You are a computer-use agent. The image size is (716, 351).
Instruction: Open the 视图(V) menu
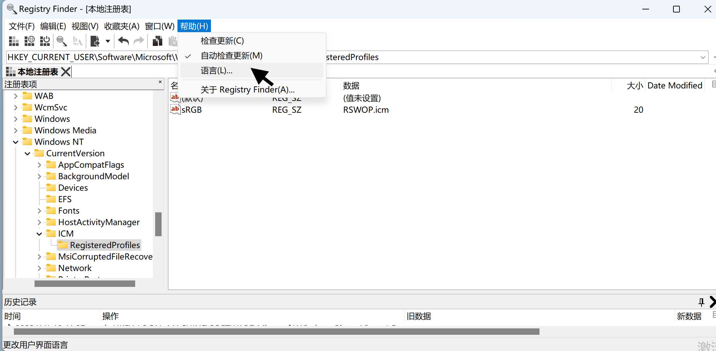85,26
